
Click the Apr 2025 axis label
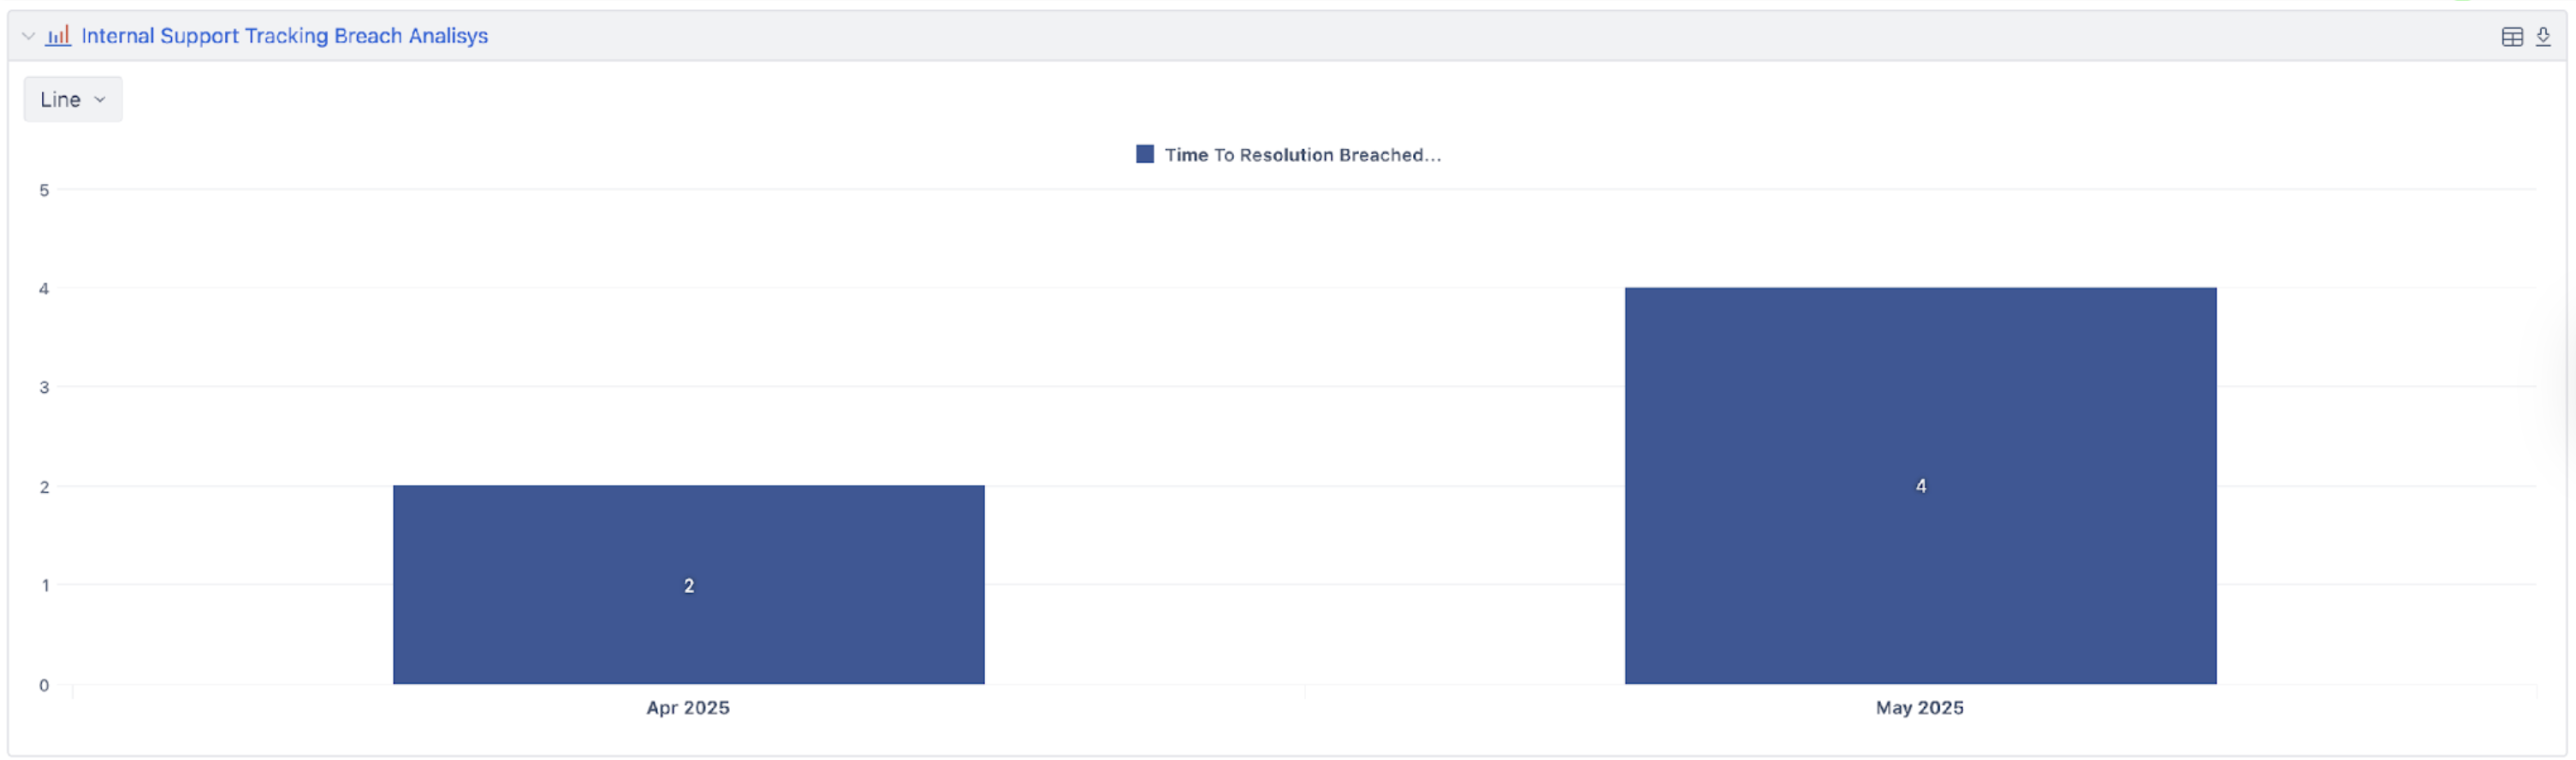[x=688, y=707]
